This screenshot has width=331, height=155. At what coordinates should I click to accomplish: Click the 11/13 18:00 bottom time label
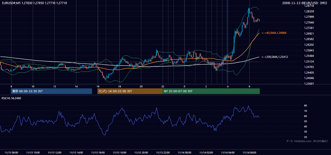(x=119, y=153)
